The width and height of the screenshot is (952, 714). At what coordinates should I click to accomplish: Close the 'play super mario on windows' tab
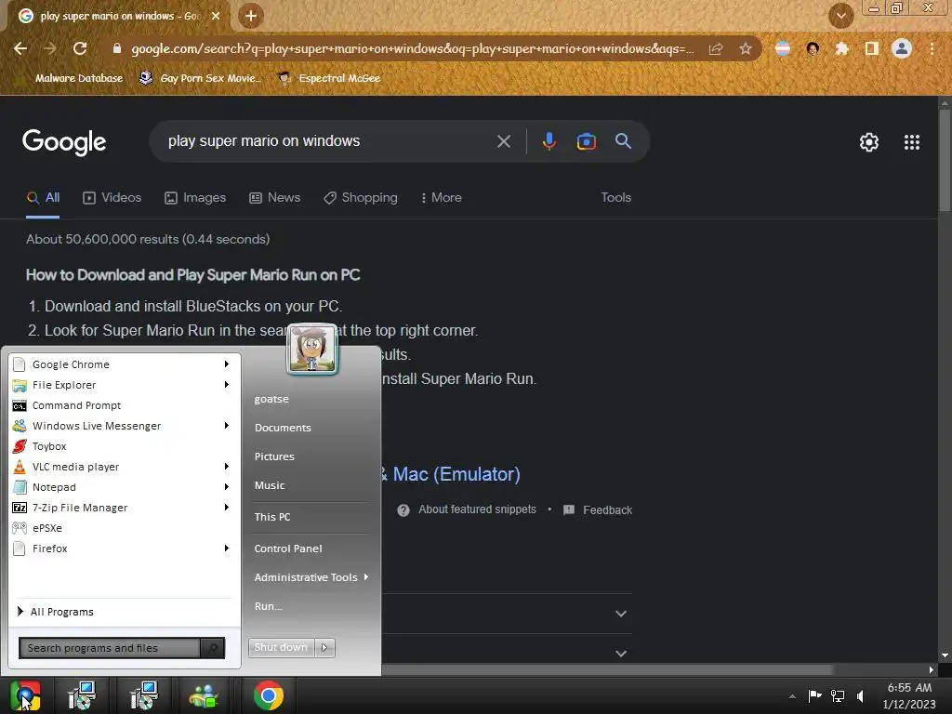tap(216, 16)
